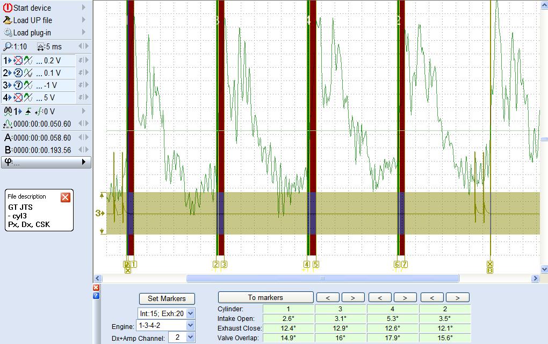Viewport: 548px width, 344px height.
Task: Select timeline marker 7
Action: [405, 265]
